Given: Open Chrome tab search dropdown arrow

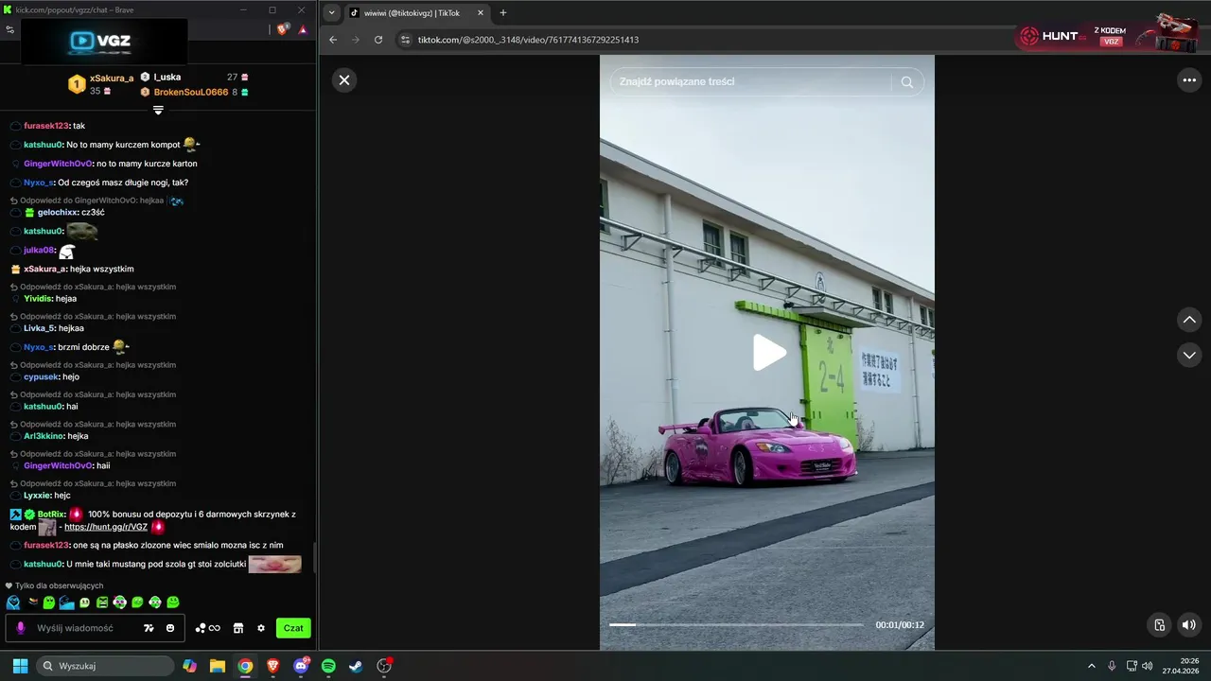Looking at the screenshot, I should [330, 12].
